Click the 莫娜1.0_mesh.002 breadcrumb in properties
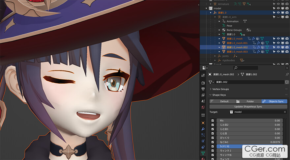Image resolution: width=290 pixels, height=160 pixels. click(221, 74)
